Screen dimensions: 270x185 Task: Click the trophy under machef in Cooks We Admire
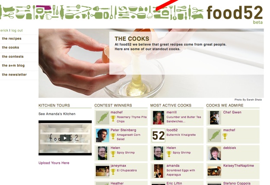point(225,136)
